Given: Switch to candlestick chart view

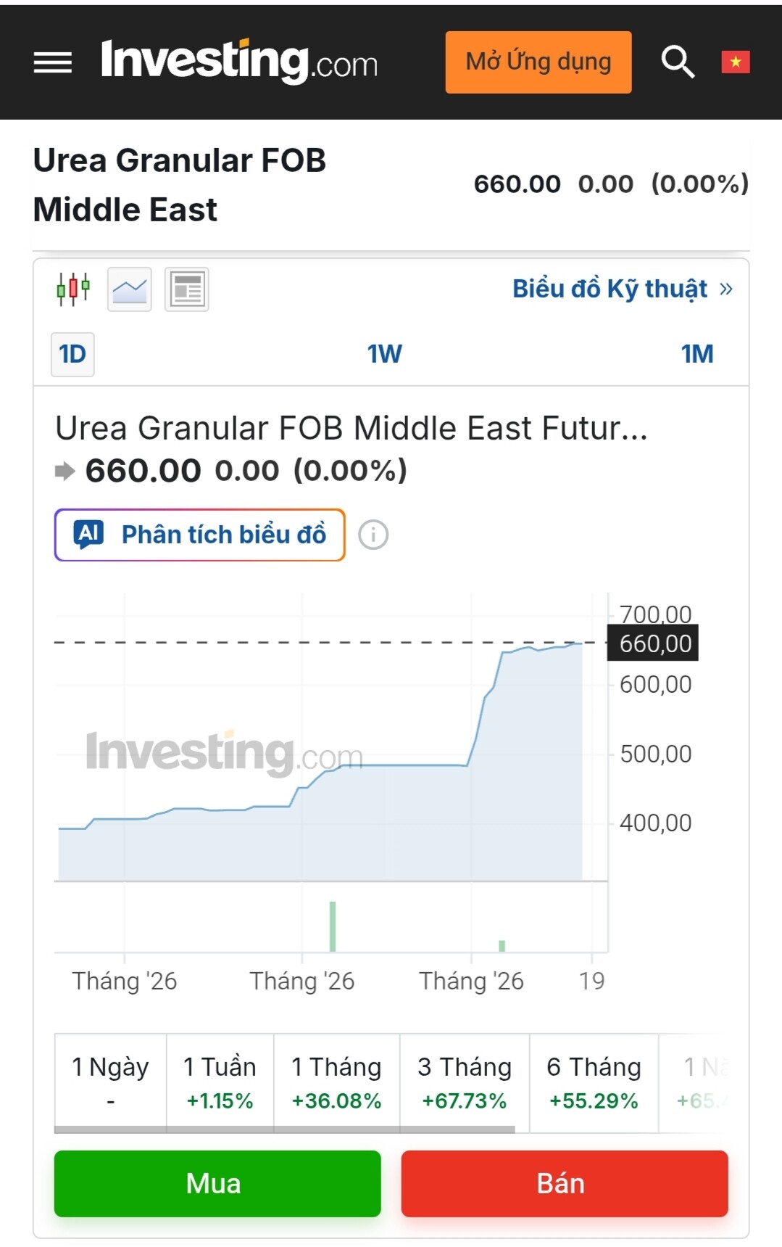Looking at the screenshot, I should (73, 289).
